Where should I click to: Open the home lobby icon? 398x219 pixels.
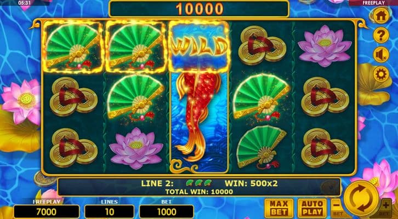click(381, 15)
